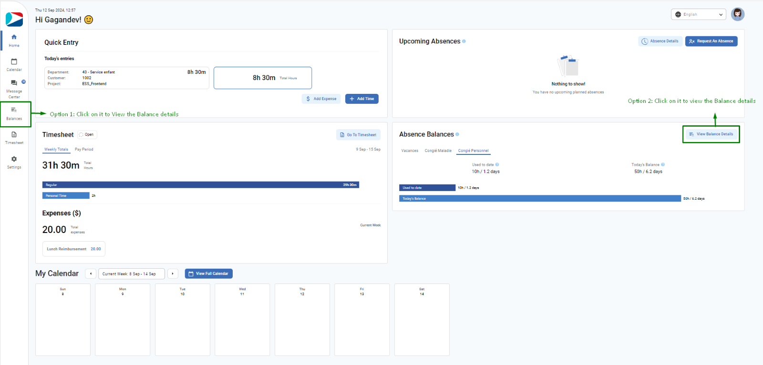This screenshot has width=763, height=365.
Task: Click the company logo at top left
Action: point(14,19)
